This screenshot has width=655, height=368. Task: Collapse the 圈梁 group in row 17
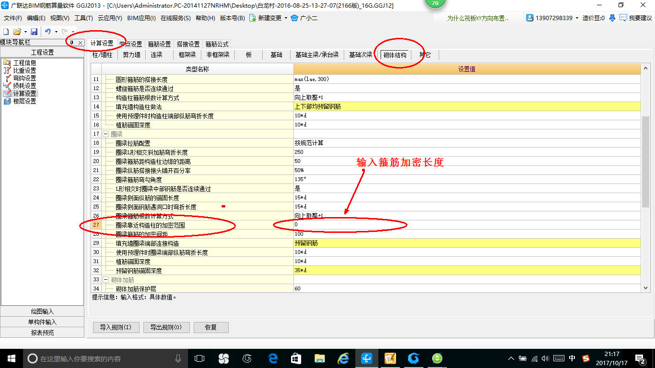click(106, 134)
